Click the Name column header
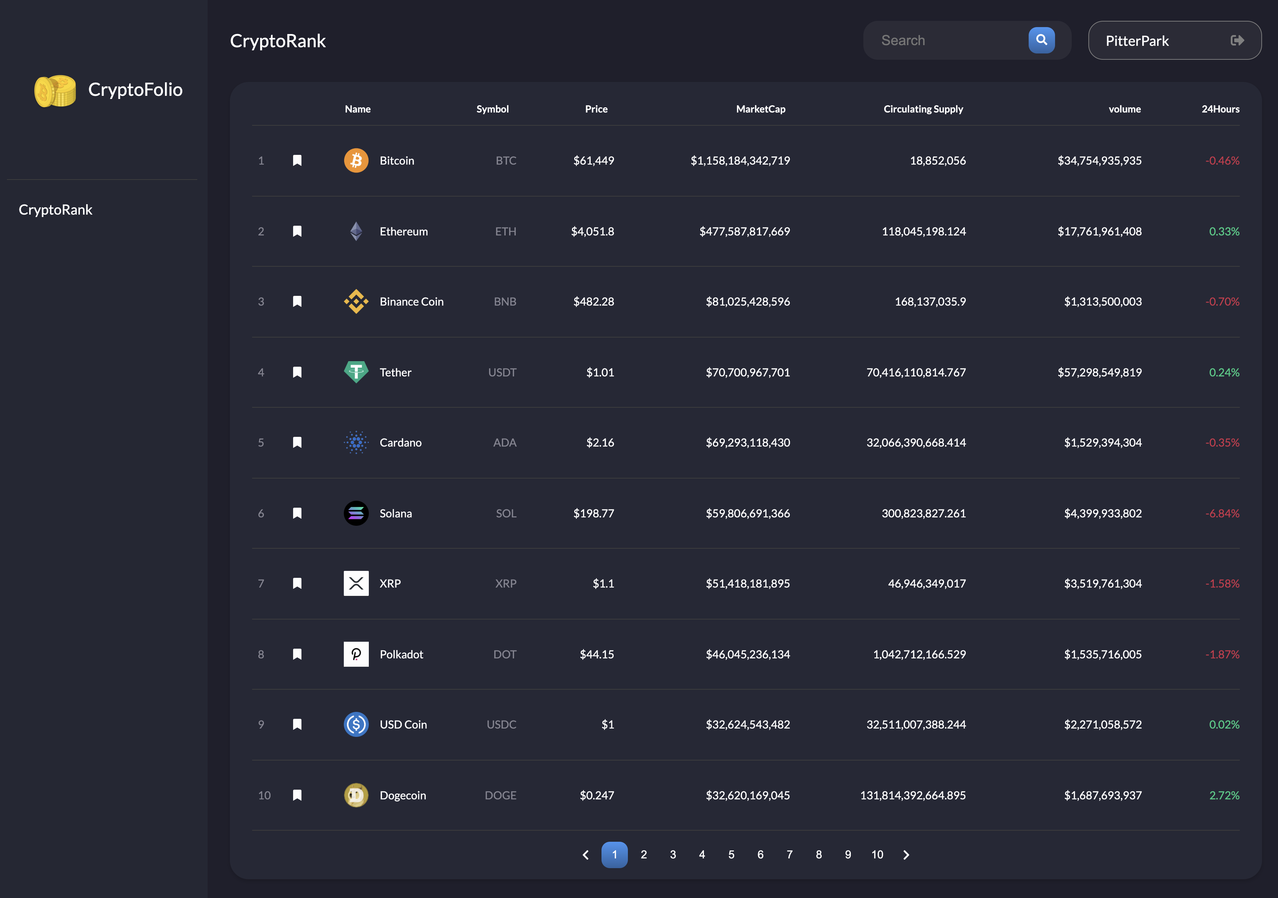 (x=357, y=109)
